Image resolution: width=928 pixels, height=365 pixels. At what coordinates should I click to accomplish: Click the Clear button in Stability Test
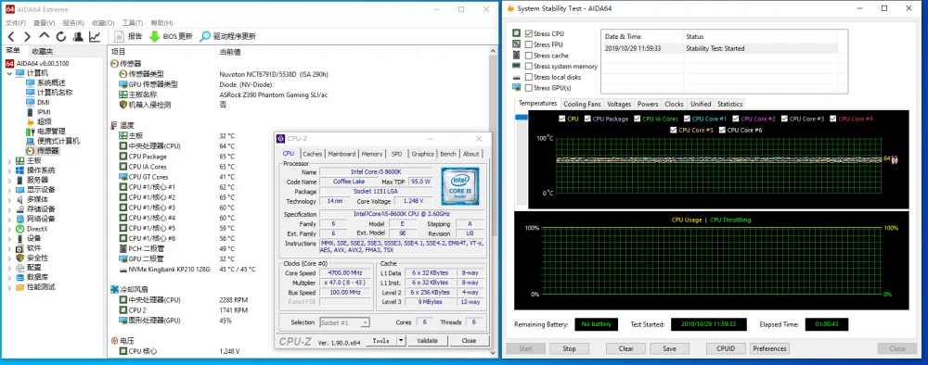pos(626,348)
